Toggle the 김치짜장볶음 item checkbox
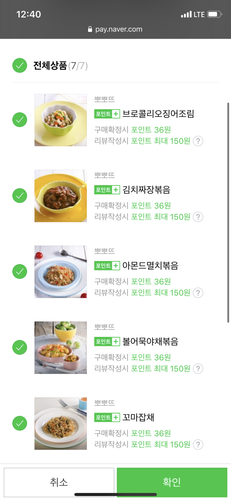Image resolution: width=231 pixels, height=501 pixels. click(x=20, y=196)
